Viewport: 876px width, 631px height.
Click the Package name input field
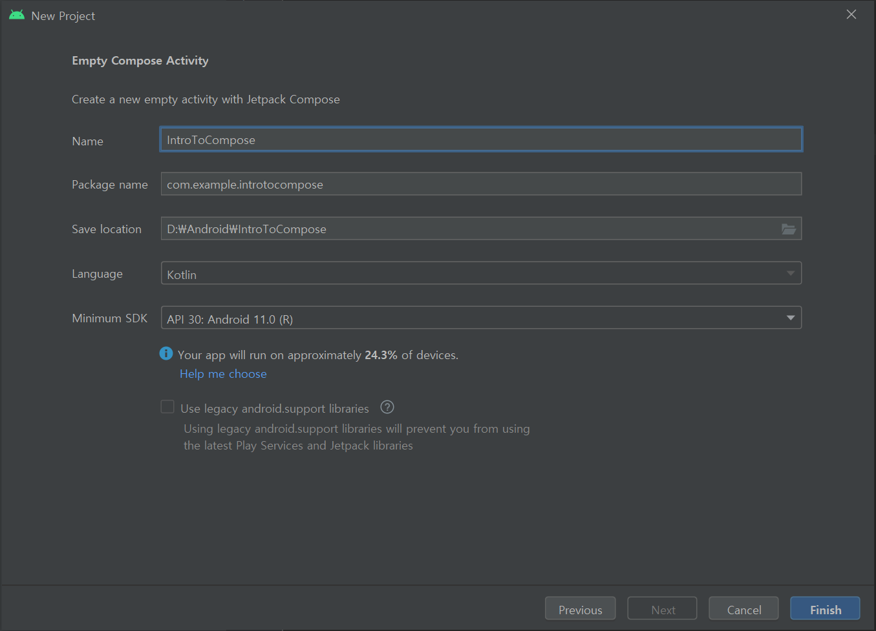[481, 184]
